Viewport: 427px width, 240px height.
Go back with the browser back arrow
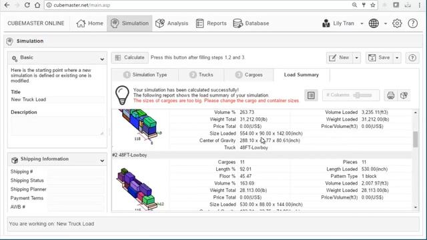(7, 5)
